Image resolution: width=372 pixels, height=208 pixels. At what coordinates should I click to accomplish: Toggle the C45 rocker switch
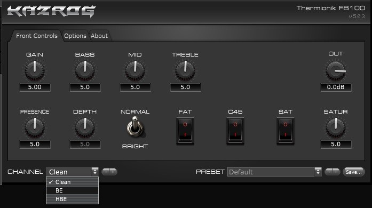[235, 131]
